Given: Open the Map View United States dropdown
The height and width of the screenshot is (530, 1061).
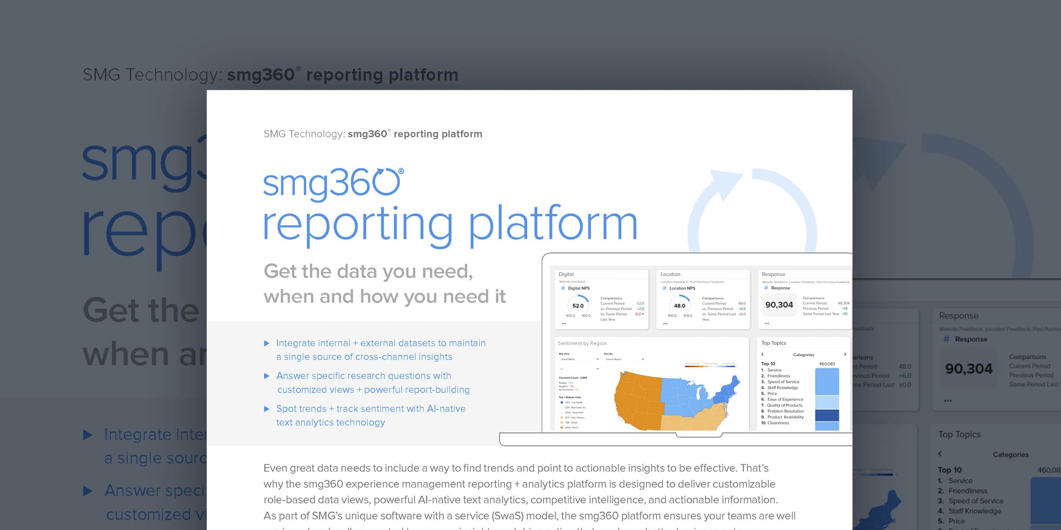Looking at the screenshot, I should [579, 359].
